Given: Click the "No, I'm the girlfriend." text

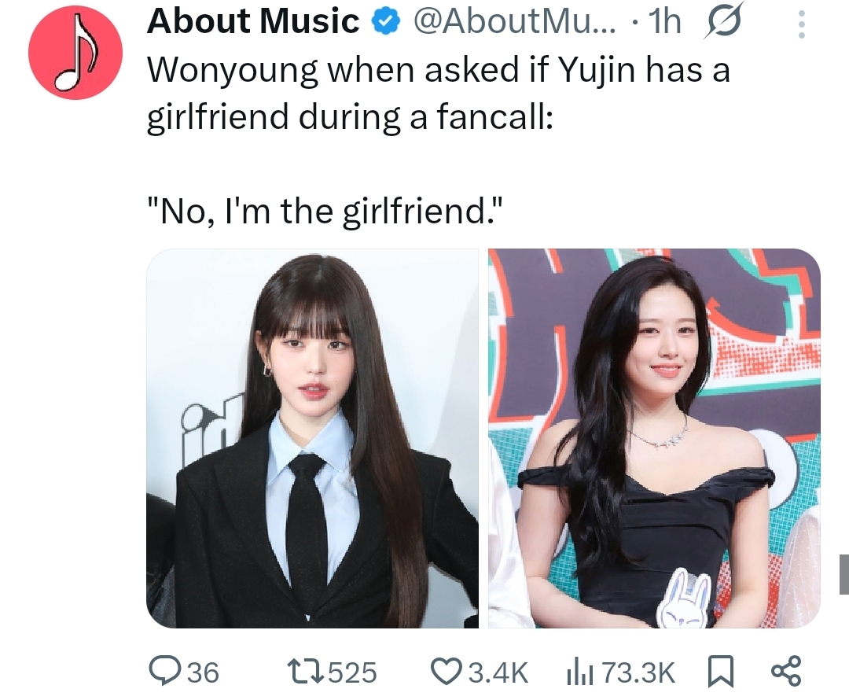Looking at the screenshot, I should pyautogui.click(x=326, y=212).
